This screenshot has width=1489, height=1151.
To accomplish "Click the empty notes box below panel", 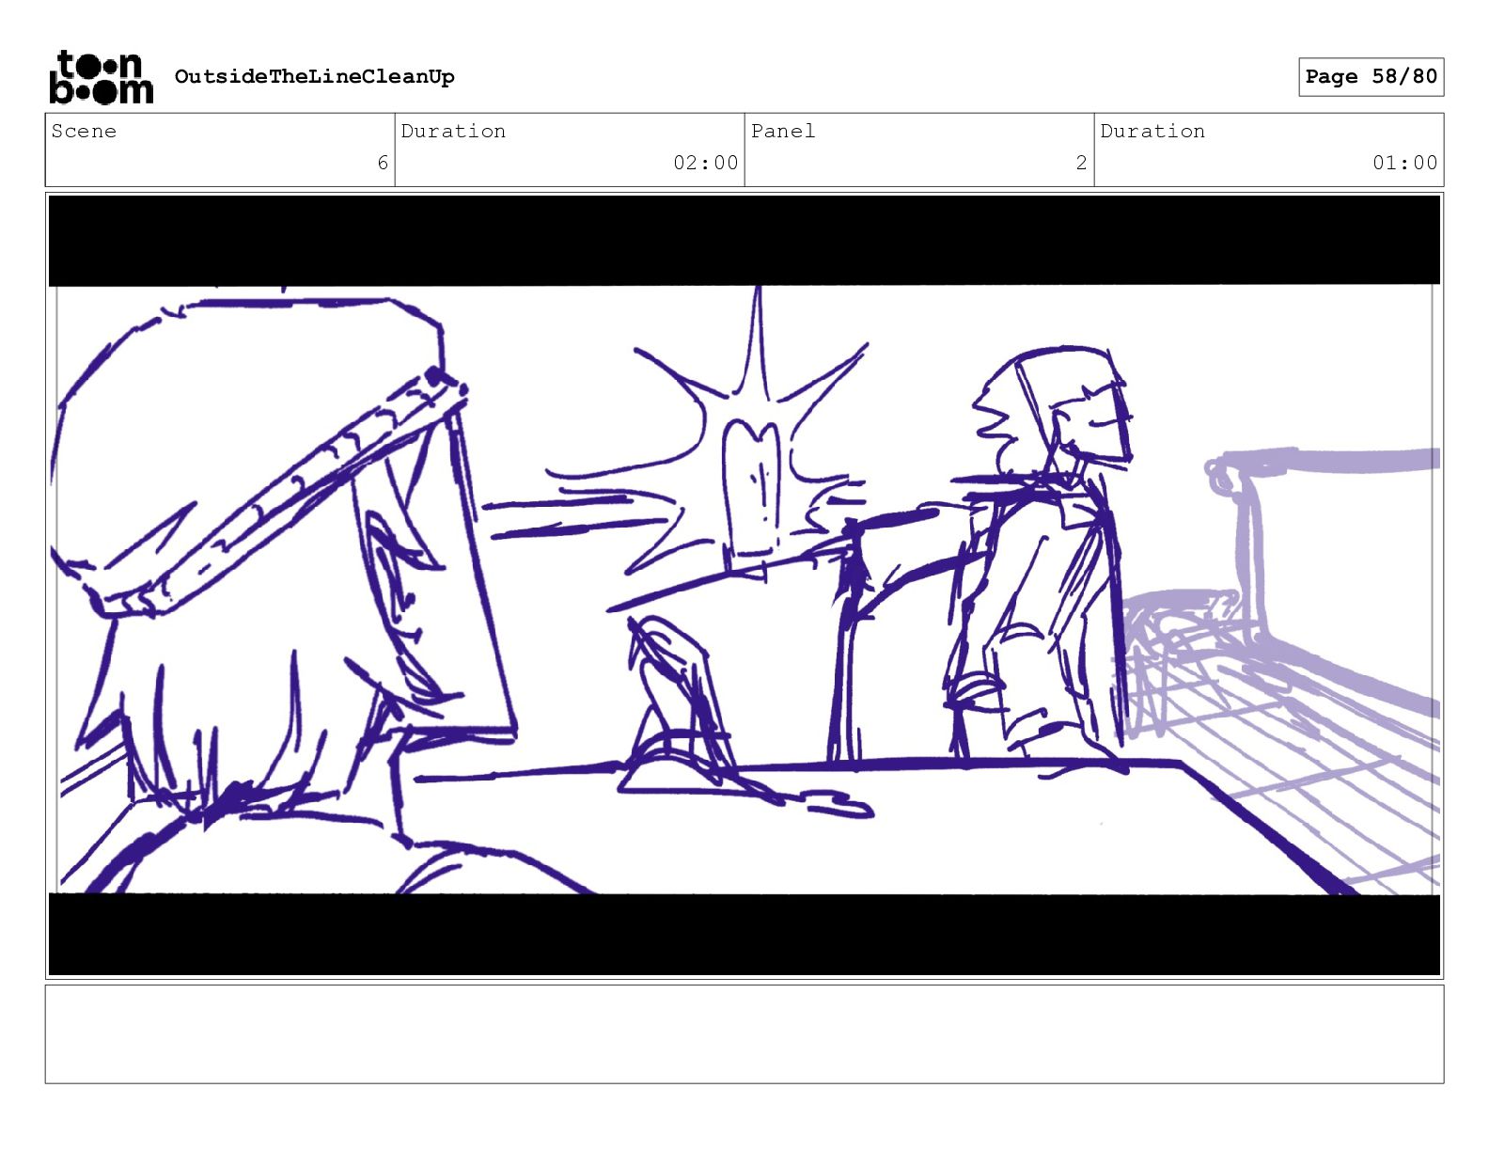I will [x=744, y=1034].
